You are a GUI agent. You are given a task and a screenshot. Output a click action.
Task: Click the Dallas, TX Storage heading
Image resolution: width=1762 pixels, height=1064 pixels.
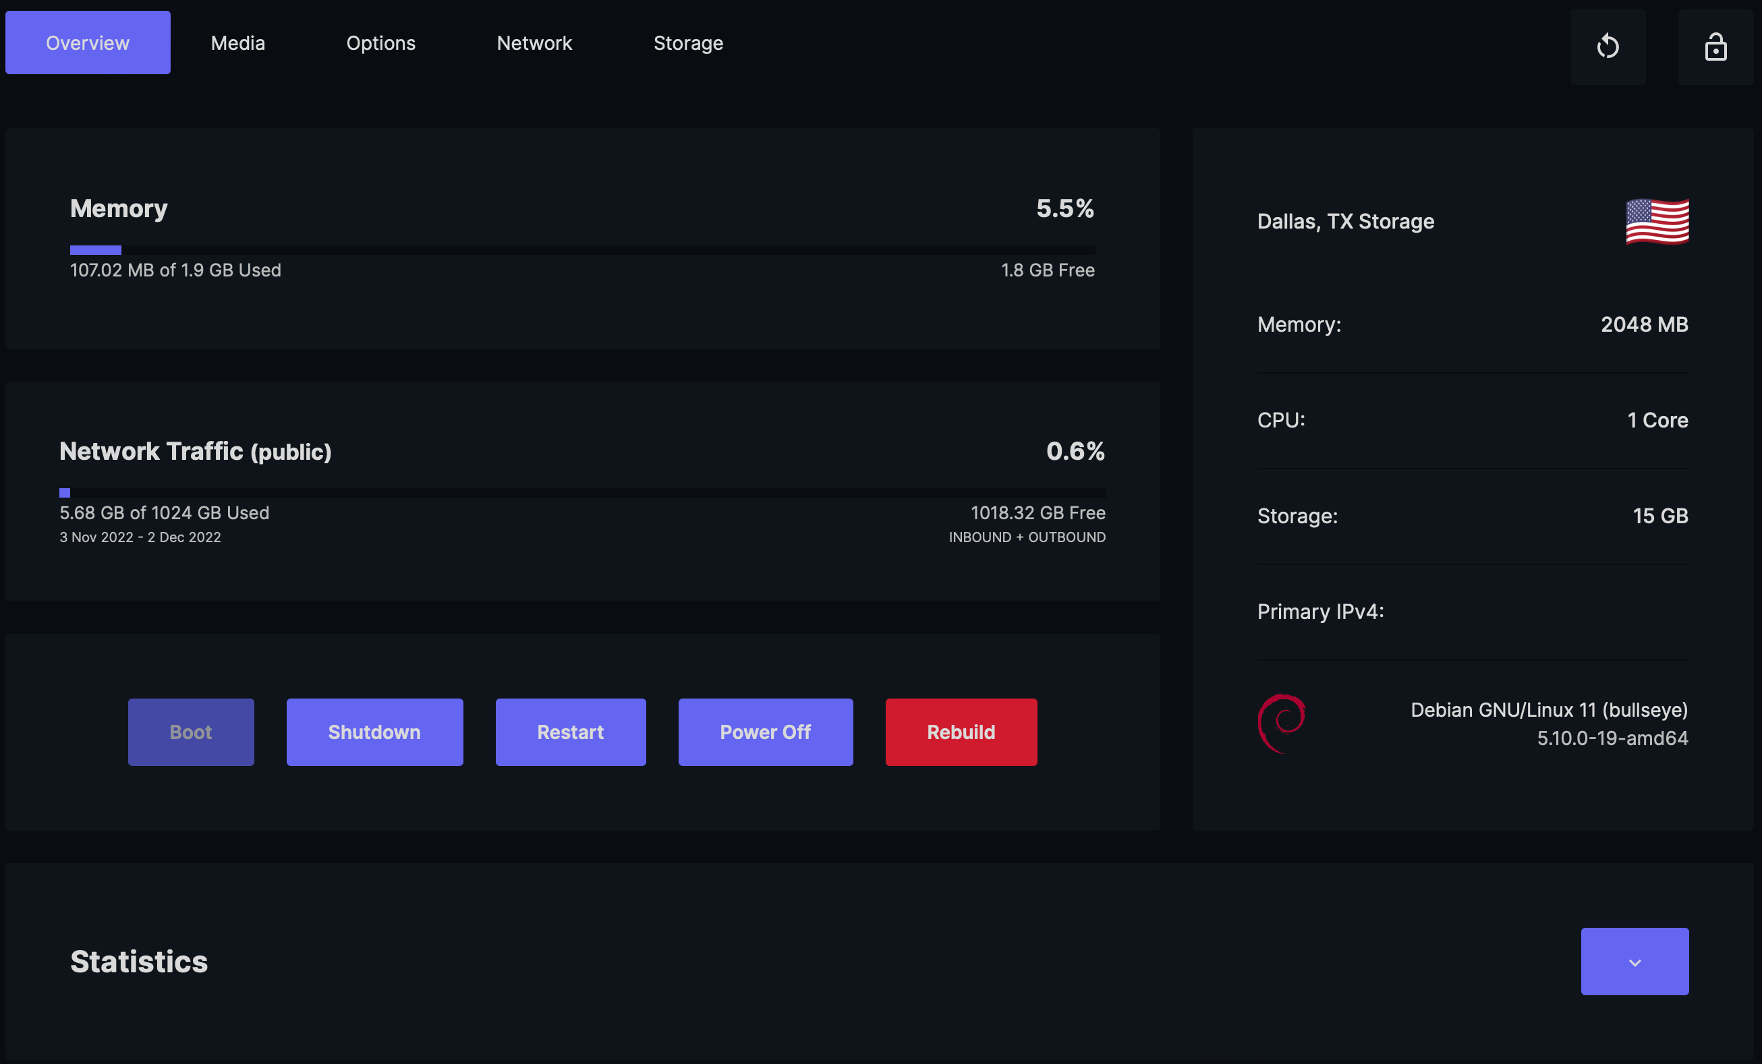[x=1345, y=222]
